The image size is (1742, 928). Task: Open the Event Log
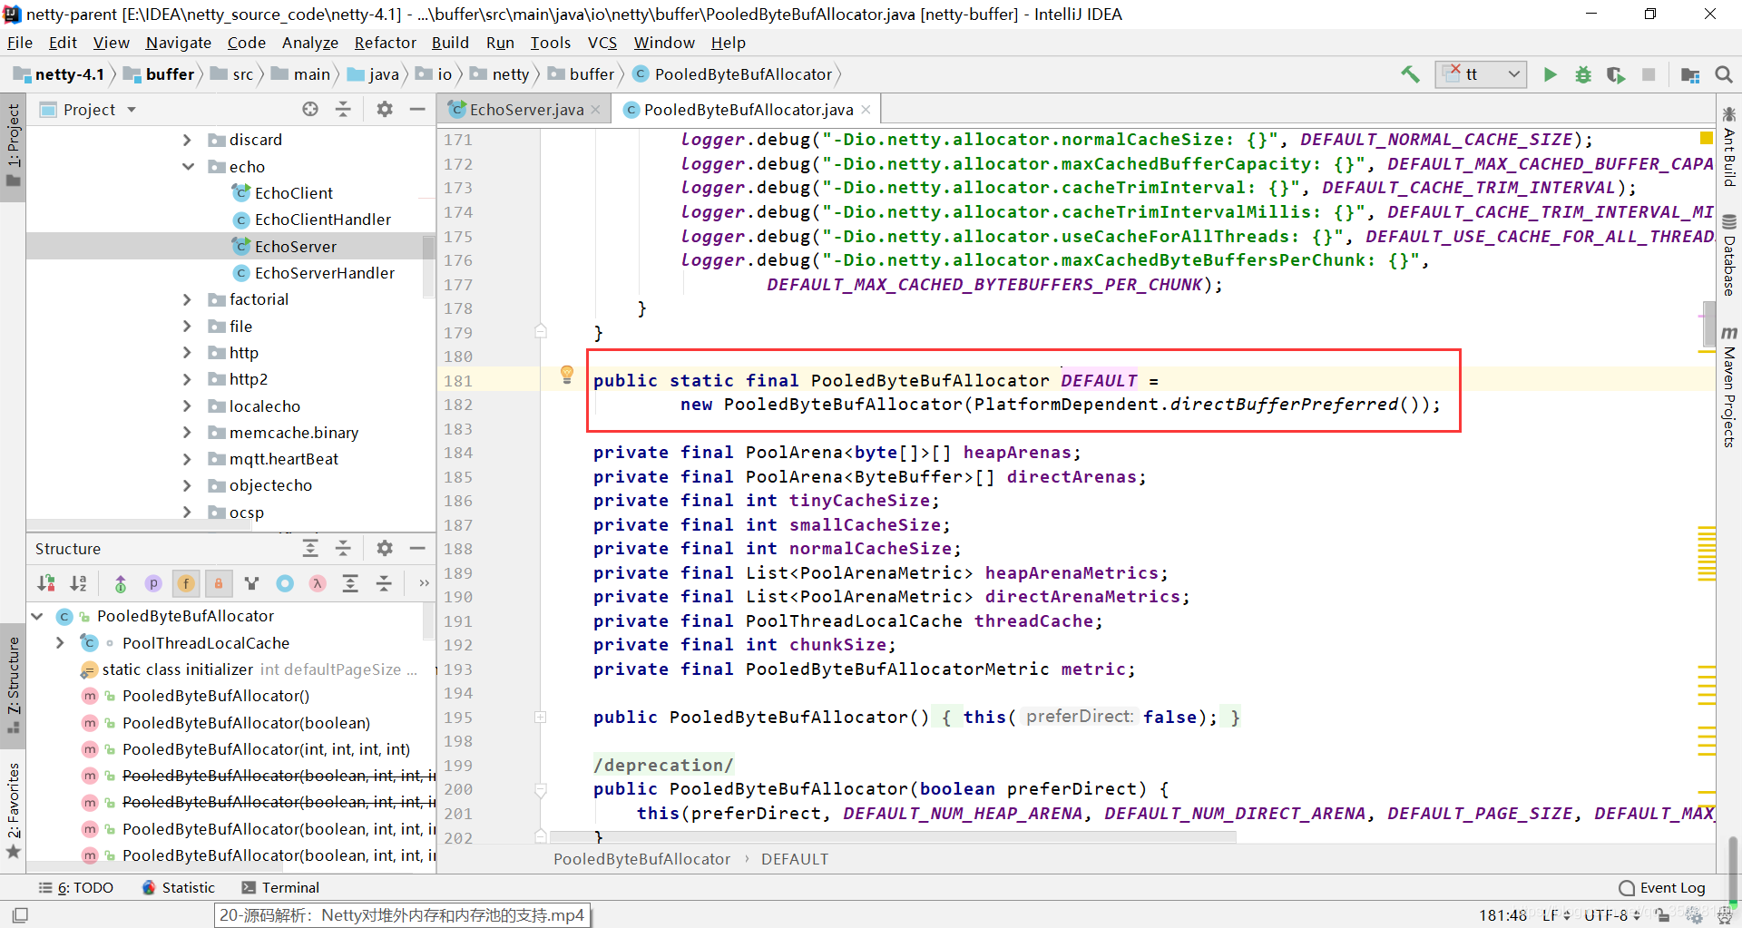1662,887
